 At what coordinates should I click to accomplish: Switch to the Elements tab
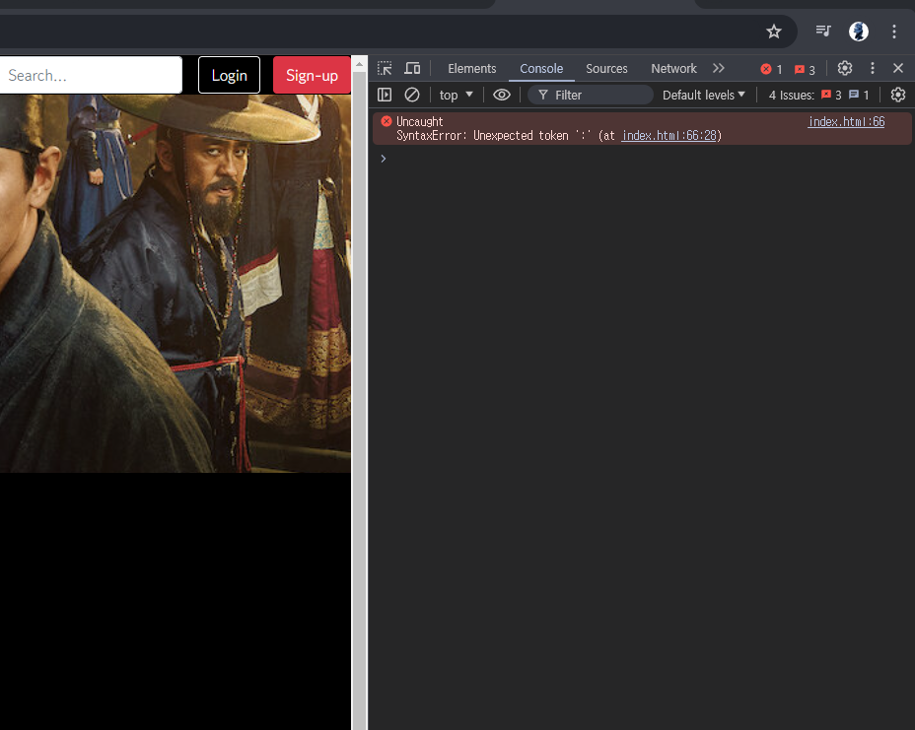472,69
